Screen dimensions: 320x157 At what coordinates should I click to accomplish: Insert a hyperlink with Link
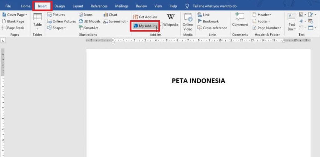coord(203,15)
